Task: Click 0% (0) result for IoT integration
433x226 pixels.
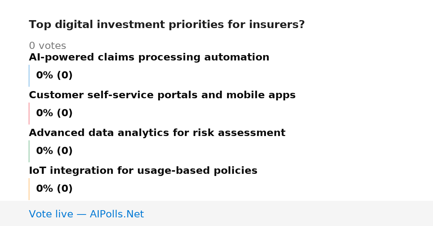Action: point(54,189)
